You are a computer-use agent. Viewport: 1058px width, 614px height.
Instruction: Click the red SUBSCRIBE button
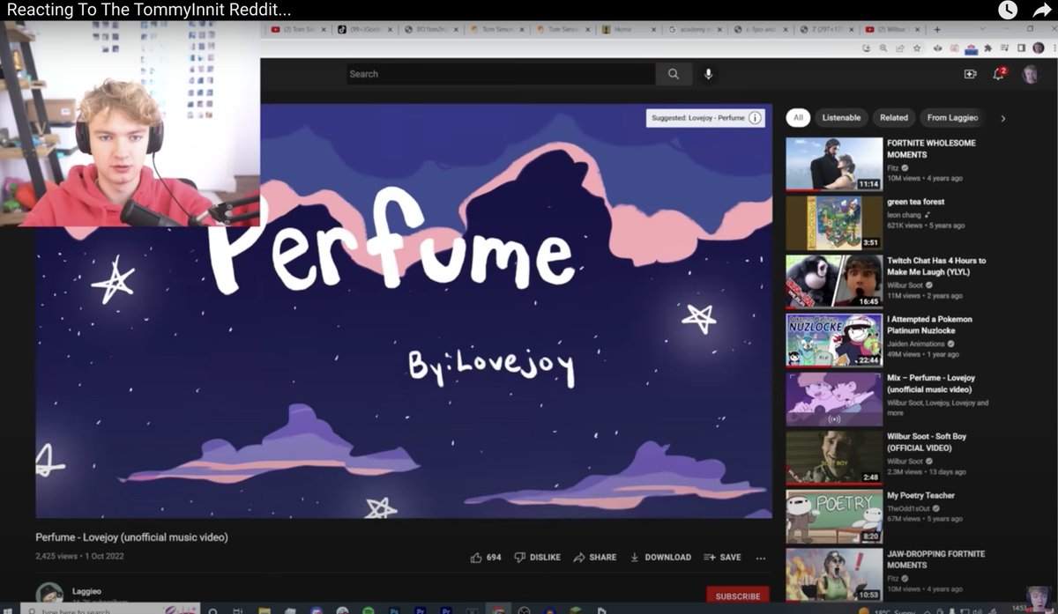[x=738, y=596]
